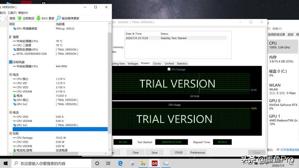299x168 pixels.
Task: Click the CPUID button
Action: tap(179, 153)
